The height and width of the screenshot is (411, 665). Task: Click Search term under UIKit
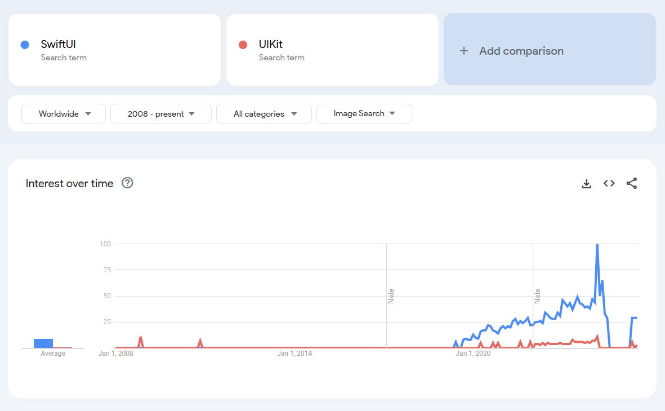click(282, 58)
